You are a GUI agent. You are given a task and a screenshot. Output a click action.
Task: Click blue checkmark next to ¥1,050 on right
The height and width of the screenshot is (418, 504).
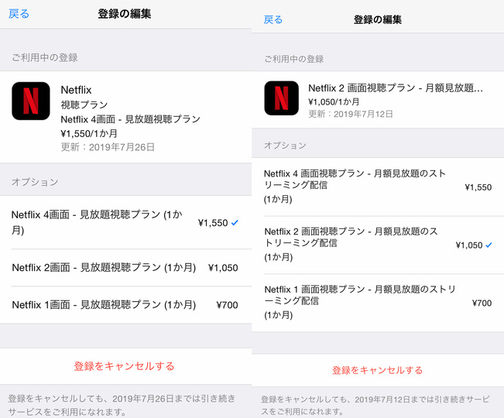pyautogui.click(x=489, y=245)
